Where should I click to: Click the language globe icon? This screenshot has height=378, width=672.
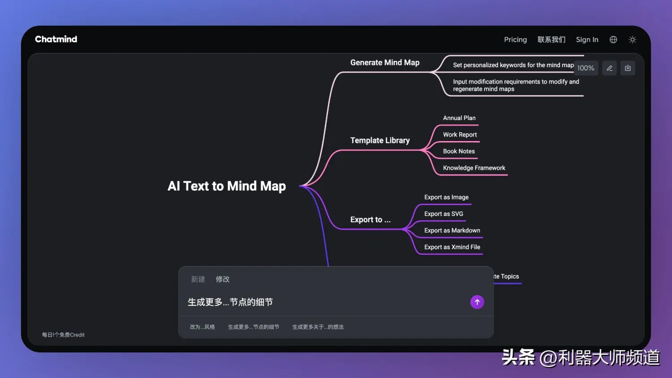tap(613, 39)
